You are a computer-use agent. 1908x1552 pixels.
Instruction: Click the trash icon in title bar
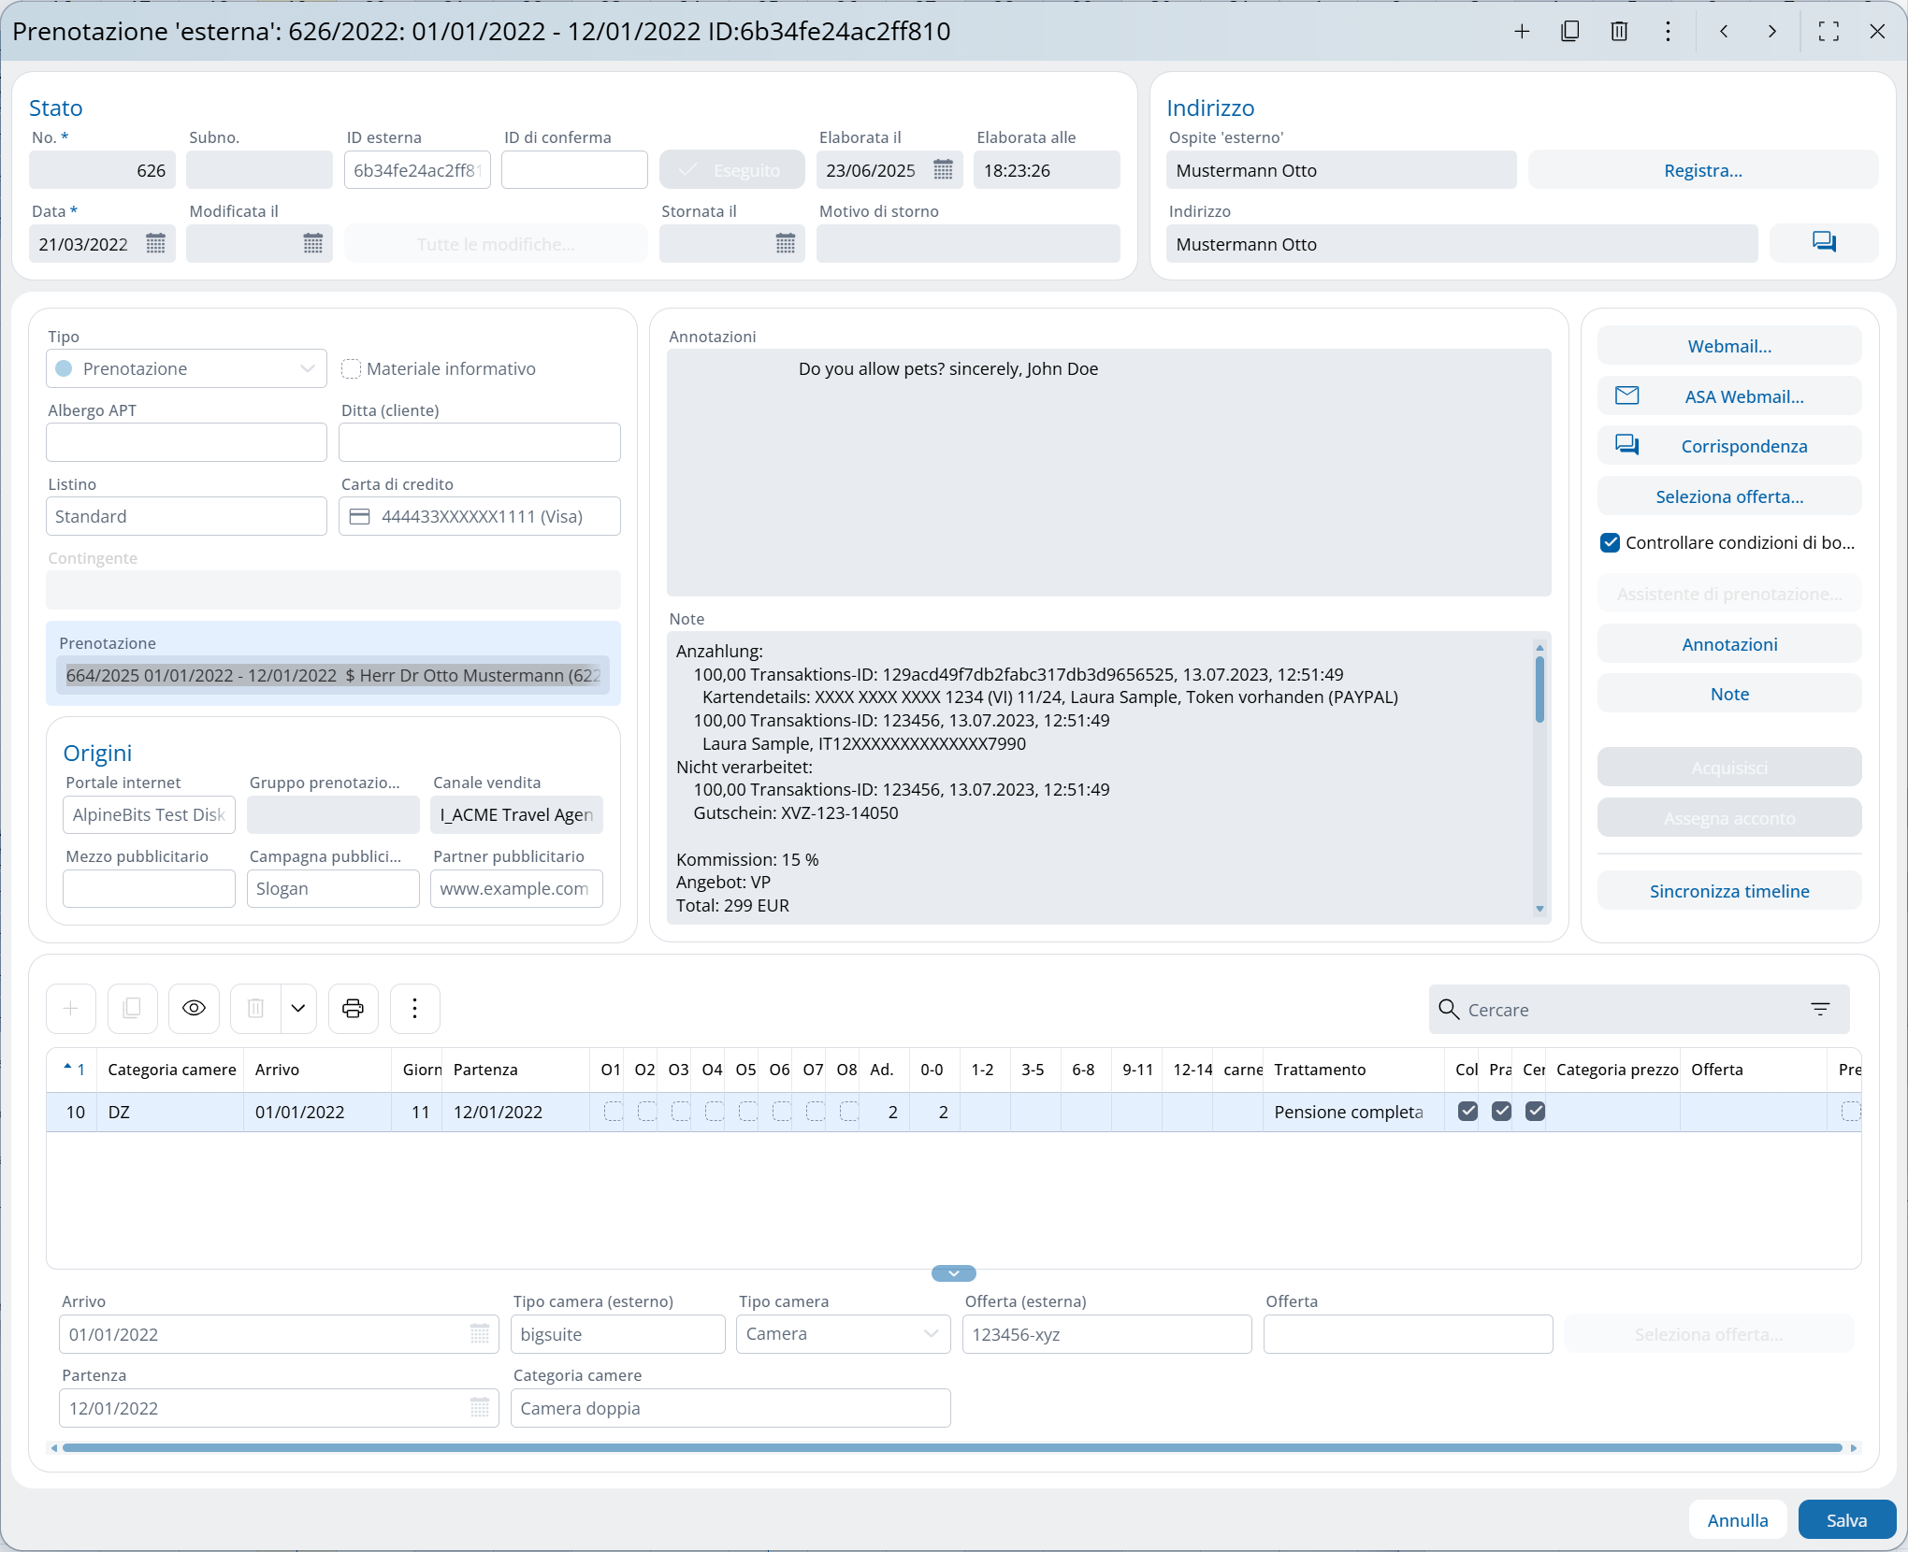(1619, 32)
